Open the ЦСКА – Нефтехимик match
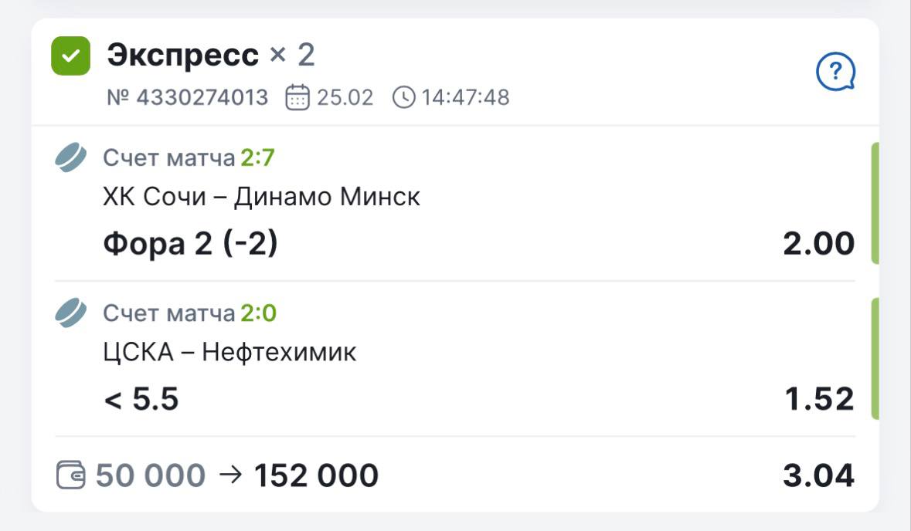The image size is (911, 531). [x=229, y=353]
